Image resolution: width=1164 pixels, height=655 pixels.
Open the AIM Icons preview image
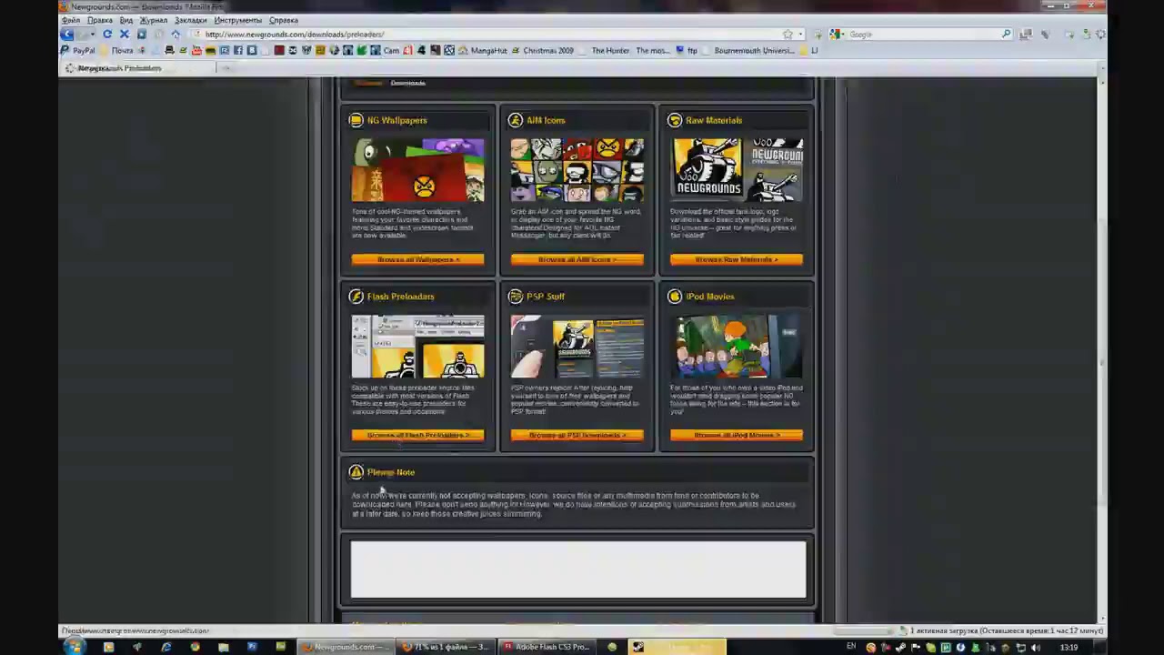(577, 169)
